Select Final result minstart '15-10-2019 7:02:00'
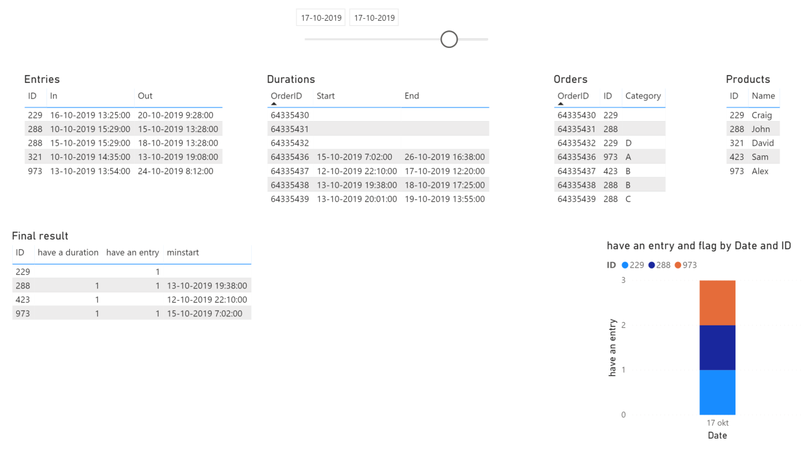 [x=204, y=314]
